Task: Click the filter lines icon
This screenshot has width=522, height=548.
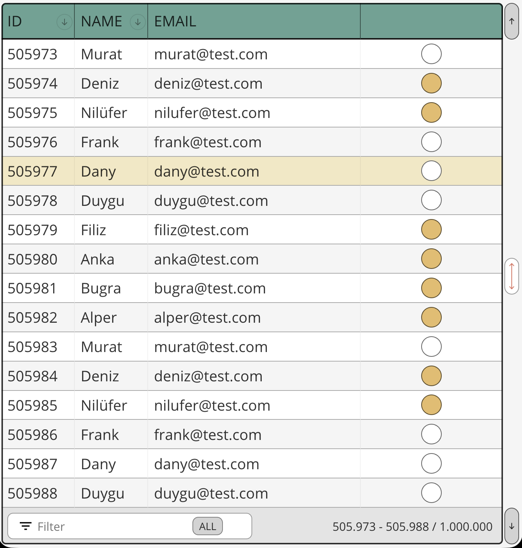Action: coord(25,526)
